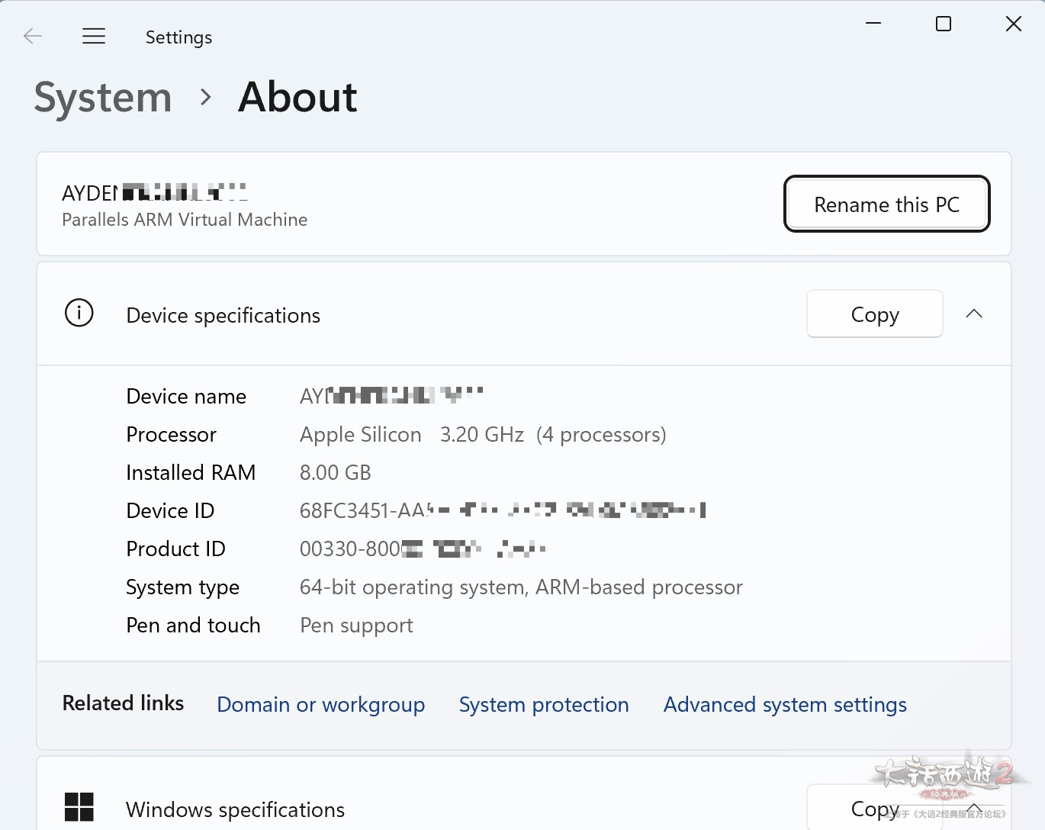Select the Device ID value
The image size is (1045, 830).
tap(503, 510)
